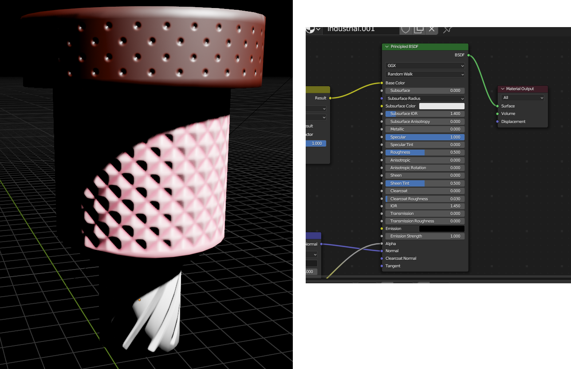Screen dimensions: 571x369
Task: Open the material browse sphere icon
Action: (x=310, y=29)
